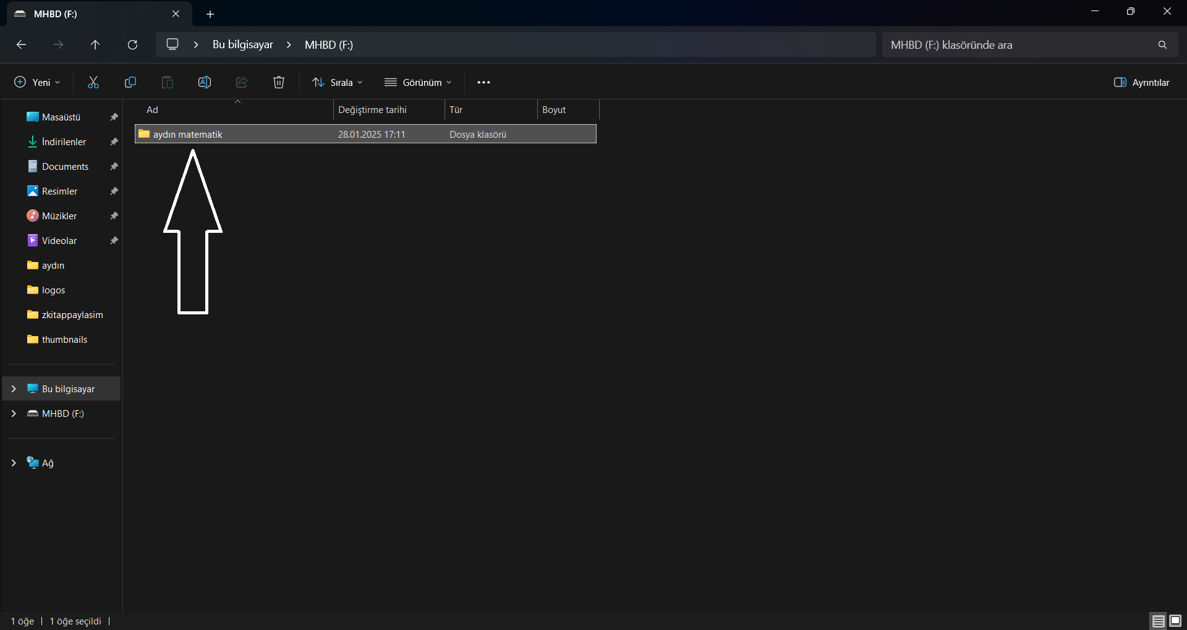Switch to details list view icon
The height and width of the screenshot is (630, 1187).
(1159, 621)
